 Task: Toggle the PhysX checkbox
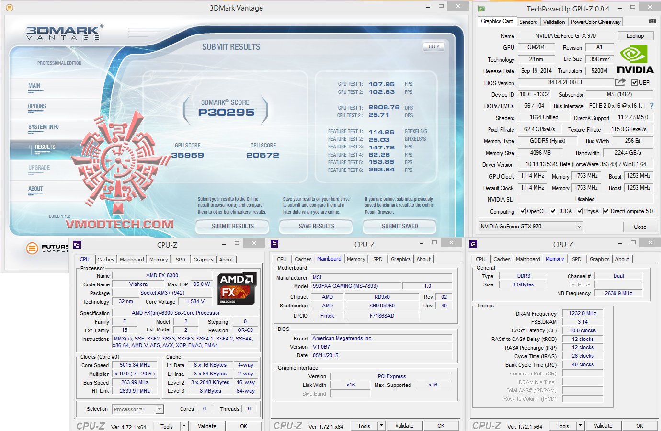pos(580,211)
